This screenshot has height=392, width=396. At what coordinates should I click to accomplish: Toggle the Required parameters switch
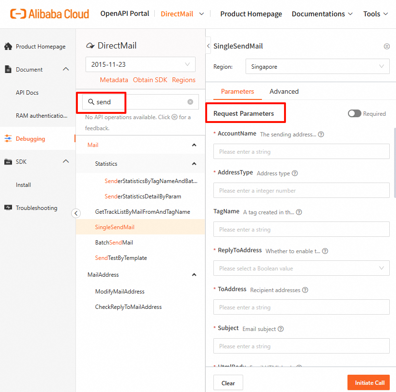coord(354,113)
